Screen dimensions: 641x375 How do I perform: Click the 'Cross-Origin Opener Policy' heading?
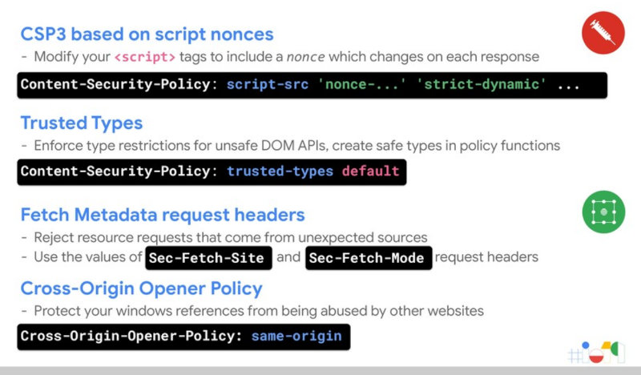click(141, 288)
